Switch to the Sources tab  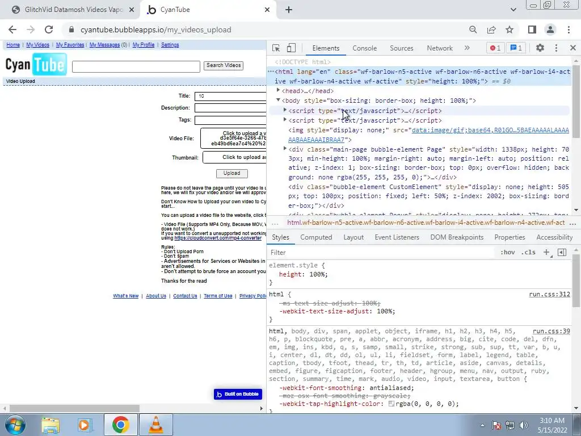point(401,48)
